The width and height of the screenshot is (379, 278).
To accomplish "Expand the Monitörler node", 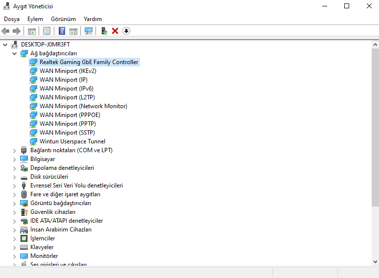I will pyautogui.click(x=15, y=256).
